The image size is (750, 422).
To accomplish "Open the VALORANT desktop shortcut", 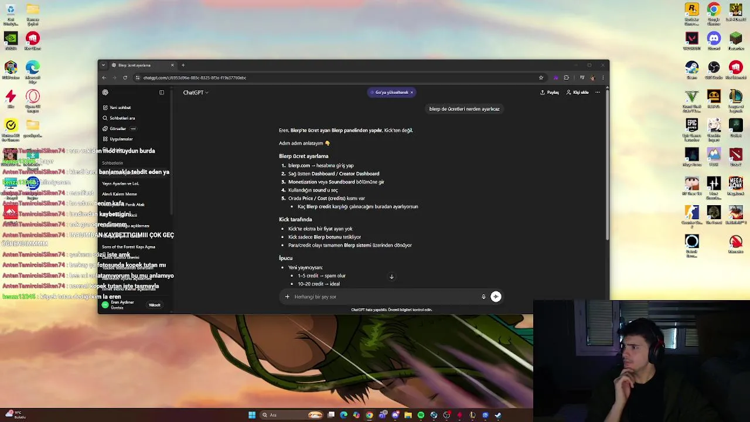I will point(692,42).
